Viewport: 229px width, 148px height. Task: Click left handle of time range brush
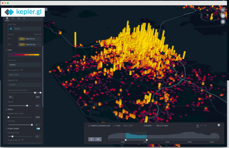[x=126, y=140]
